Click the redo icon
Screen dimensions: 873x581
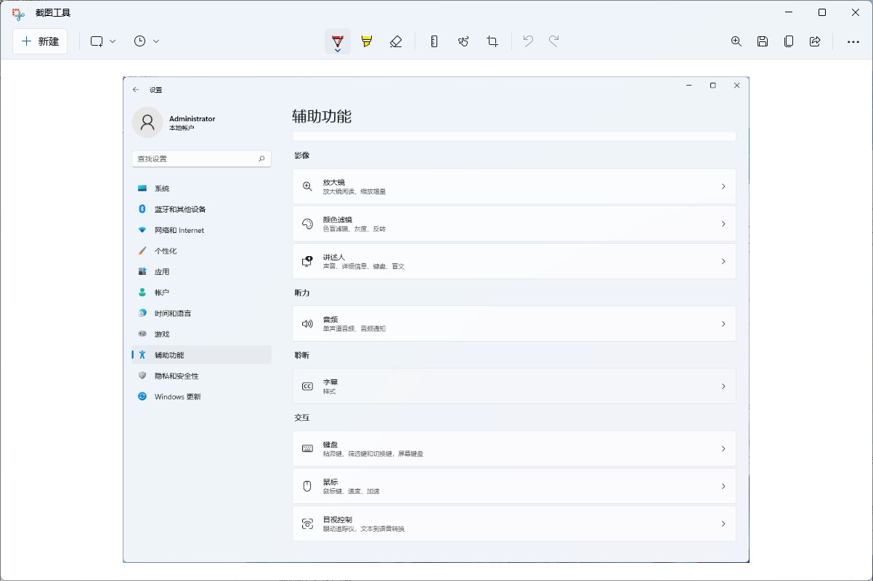click(554, 41)
